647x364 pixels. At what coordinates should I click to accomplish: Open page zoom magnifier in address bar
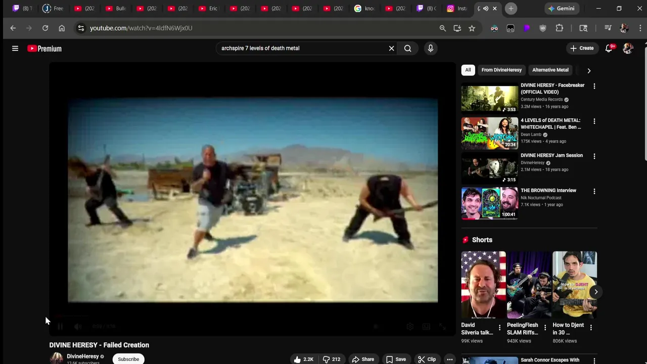[443, 28]
